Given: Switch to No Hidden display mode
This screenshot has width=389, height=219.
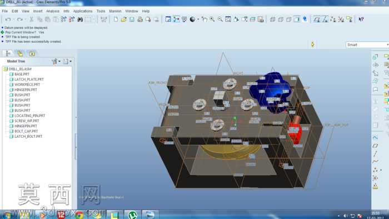Looking at the screenshot, I should pyautogui.click(x=288, y=19).
